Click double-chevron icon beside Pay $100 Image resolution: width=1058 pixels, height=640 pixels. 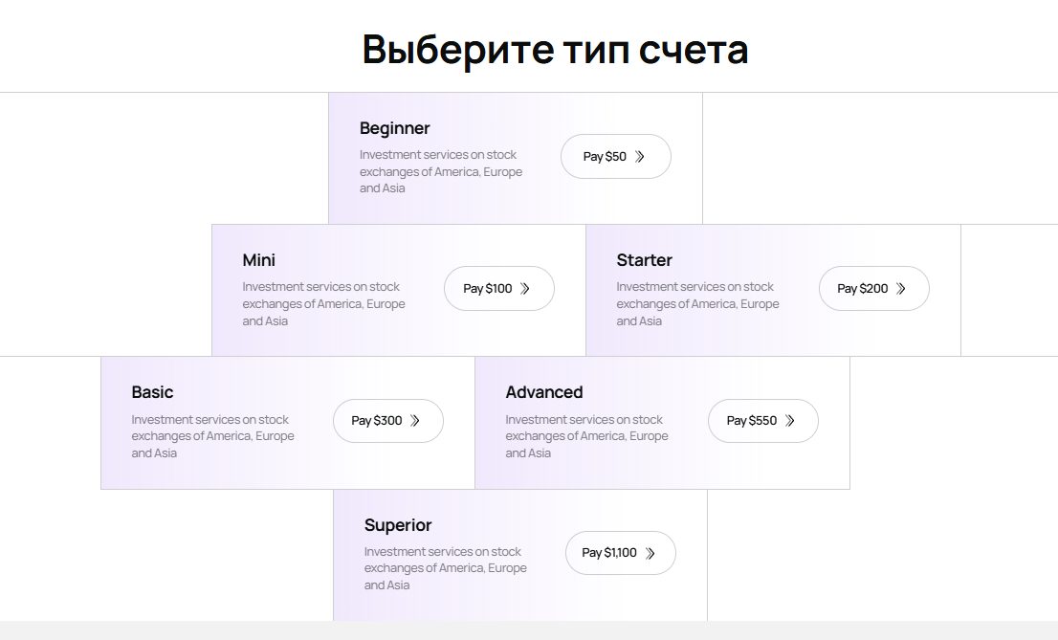(x=524, y=289)
